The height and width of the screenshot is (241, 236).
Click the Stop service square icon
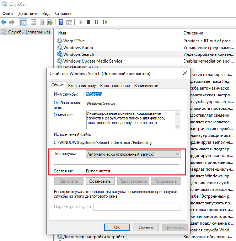click(x=88, y=22)
